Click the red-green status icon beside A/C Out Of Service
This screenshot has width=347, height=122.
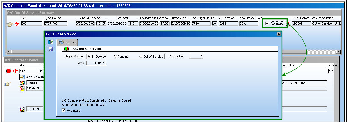(x=67, y=49)
